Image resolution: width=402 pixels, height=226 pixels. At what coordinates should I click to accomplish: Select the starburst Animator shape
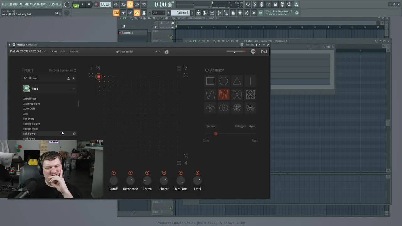pos(250,108)
